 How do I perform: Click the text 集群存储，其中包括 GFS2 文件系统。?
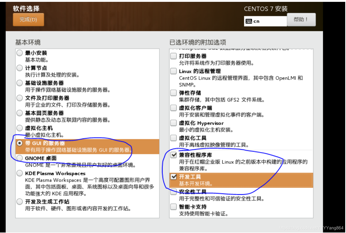click(x=222, y=100)
